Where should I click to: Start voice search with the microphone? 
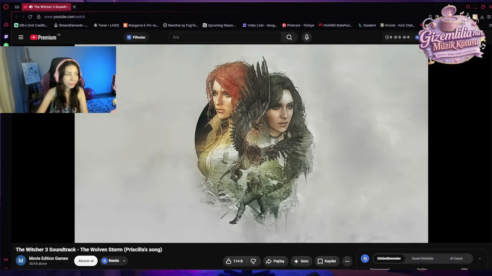click(307, 37)
